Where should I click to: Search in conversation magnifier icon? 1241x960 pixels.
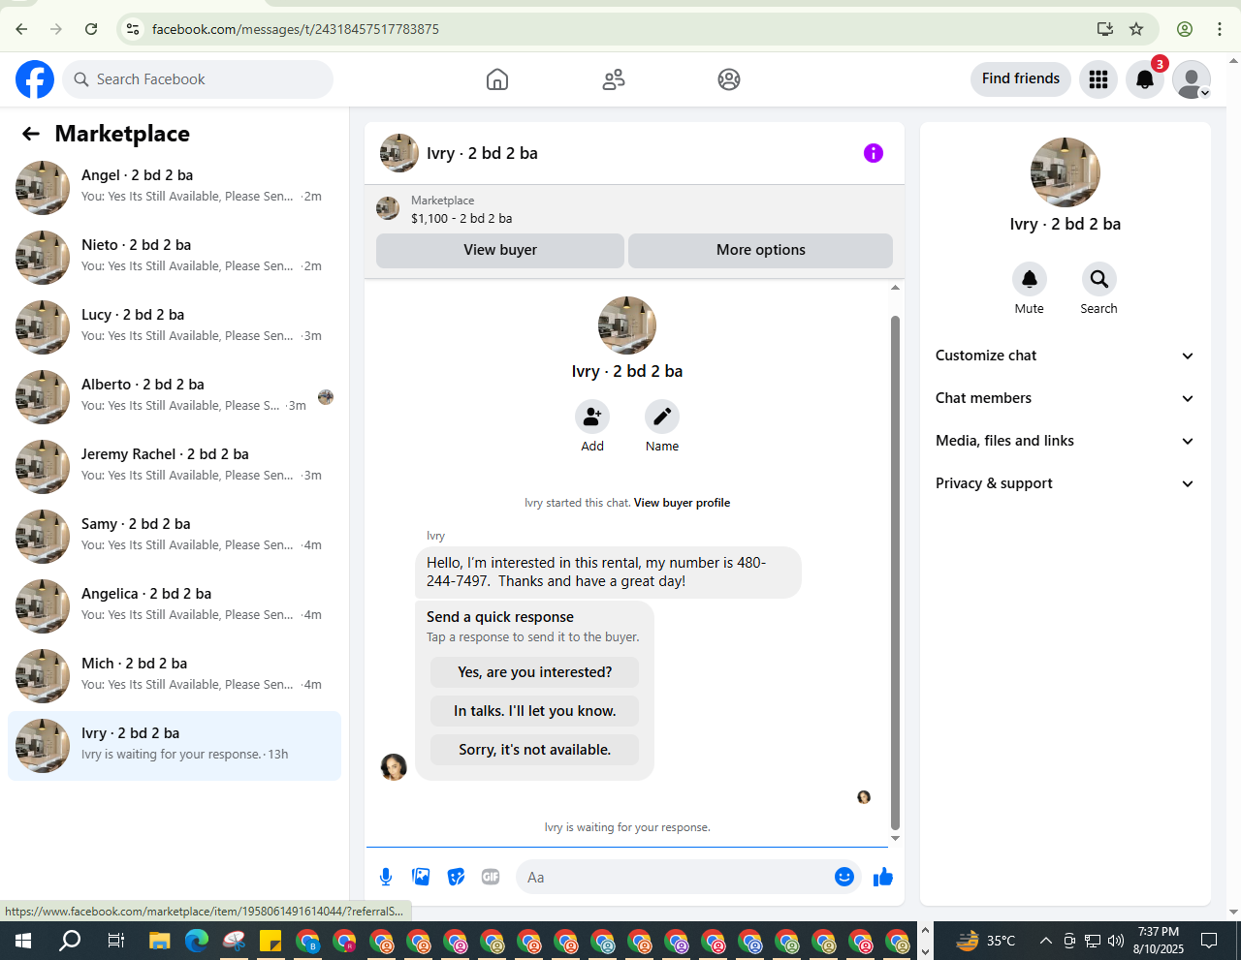1099,279
